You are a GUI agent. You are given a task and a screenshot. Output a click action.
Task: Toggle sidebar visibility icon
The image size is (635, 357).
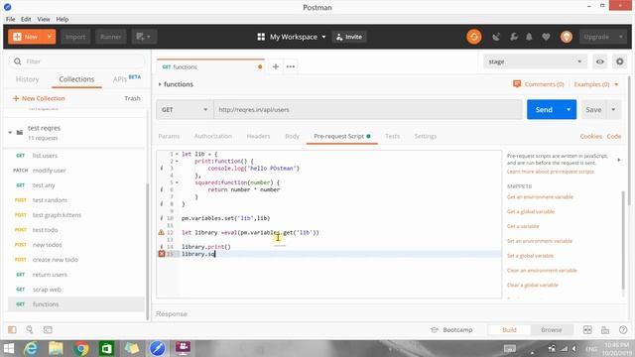[12, 330]
